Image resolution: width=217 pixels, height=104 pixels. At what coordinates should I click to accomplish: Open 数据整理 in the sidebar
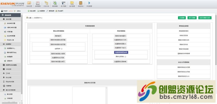pos(11,57)
